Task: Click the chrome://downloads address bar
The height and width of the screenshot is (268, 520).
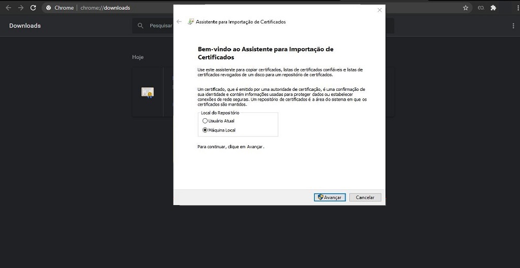Action: point(105,8)
